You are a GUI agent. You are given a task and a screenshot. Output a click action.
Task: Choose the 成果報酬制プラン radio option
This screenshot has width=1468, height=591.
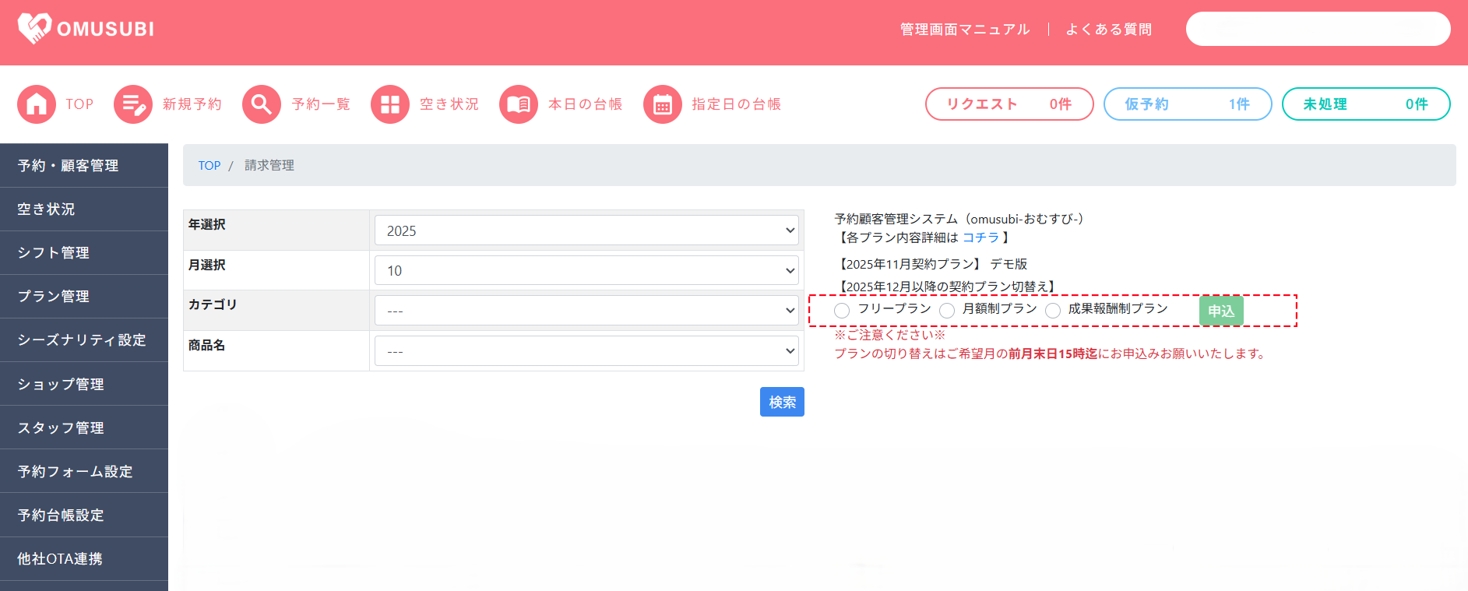1053,311
